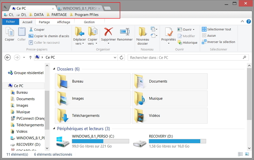This screenshot has width=254, height=160.
Task: Open a new tab button
Action: click(107, 8)
